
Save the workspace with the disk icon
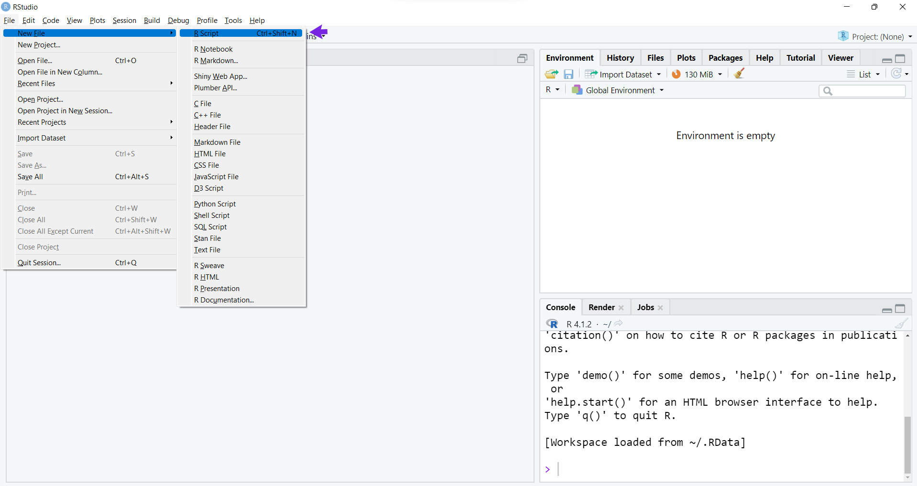click(568, 74)
